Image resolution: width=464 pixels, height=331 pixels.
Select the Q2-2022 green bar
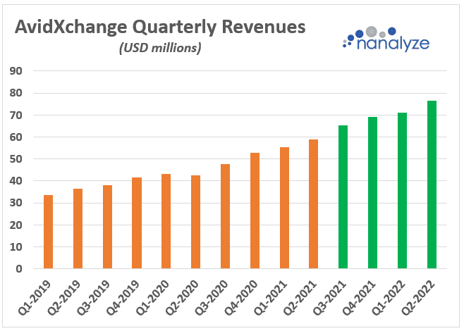pyautogui.click(x=432, y=185)
